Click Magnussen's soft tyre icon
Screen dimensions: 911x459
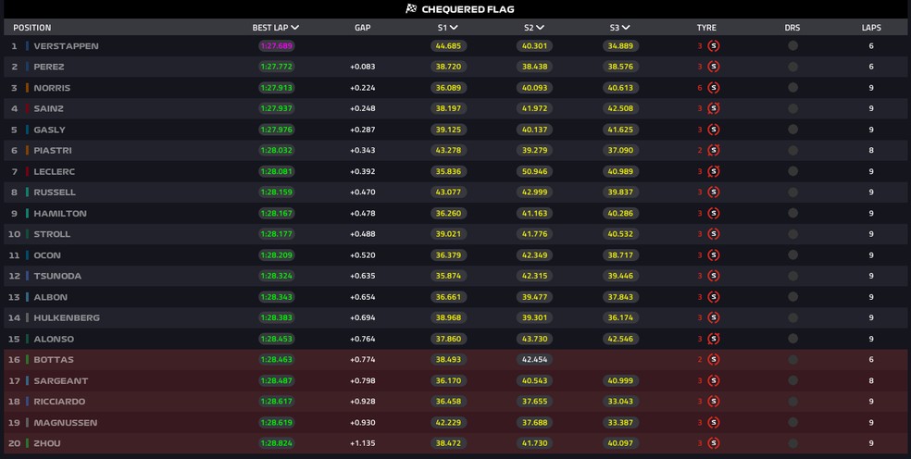point(714,422)
